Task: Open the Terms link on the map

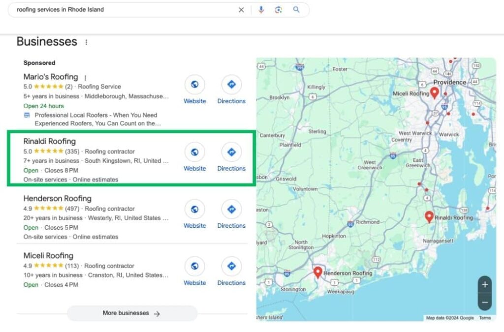Action: [485, 318]
